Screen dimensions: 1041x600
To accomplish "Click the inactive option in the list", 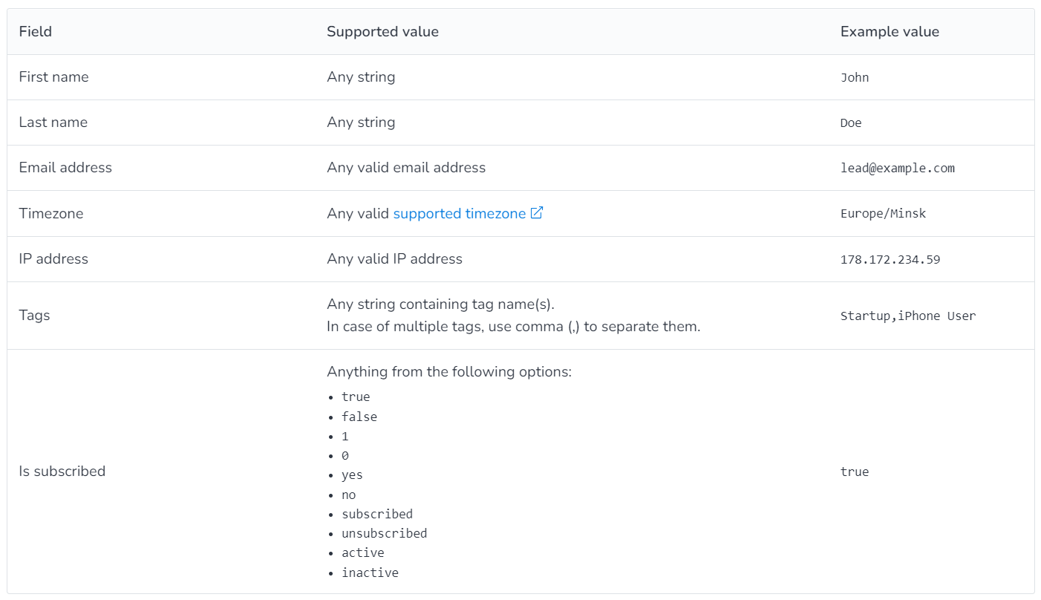I will tap(370, 573).
